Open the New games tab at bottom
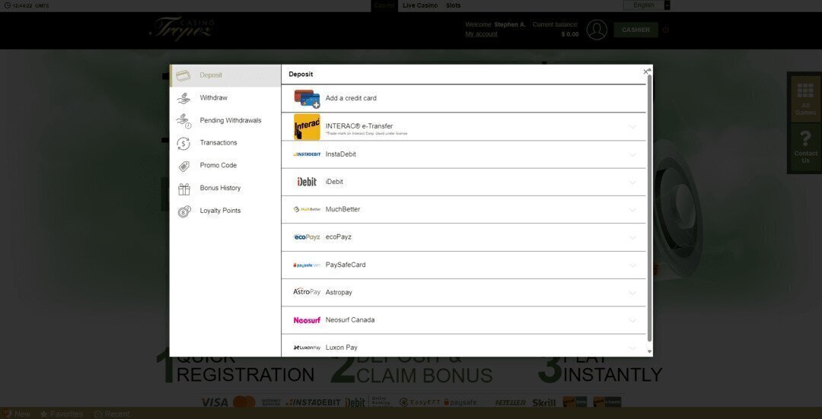The height and width of the screenshot is (419, 822). [16, 414]
